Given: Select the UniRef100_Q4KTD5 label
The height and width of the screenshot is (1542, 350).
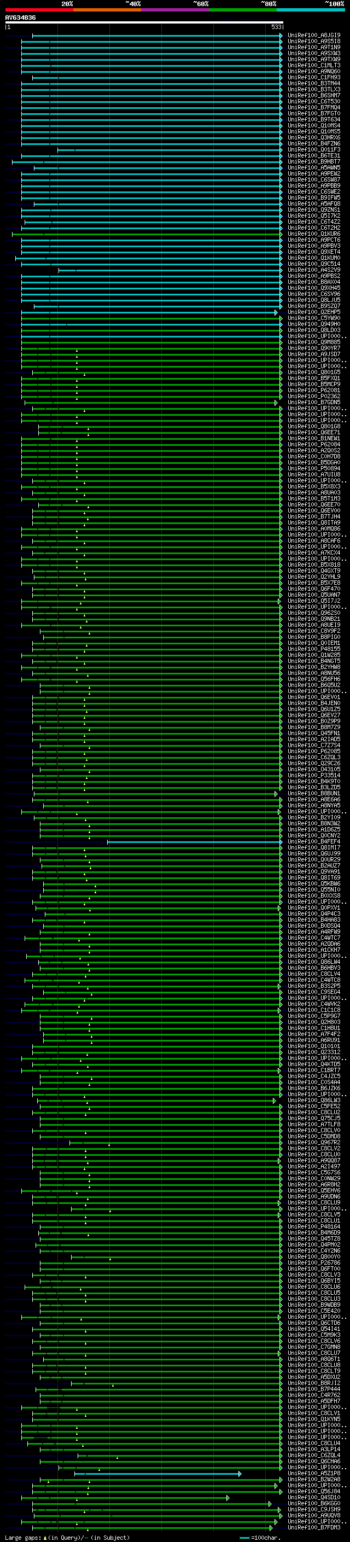Looking at the screenshot, I should click(x=314, y=1064).
